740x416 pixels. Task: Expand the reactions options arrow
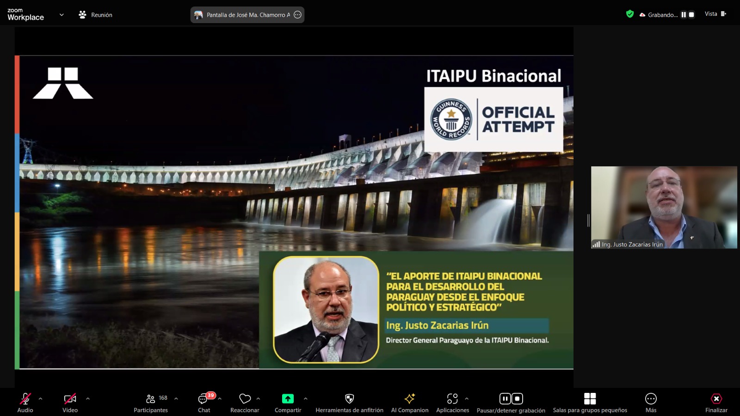pyautogui.click(x=258, y=398)
